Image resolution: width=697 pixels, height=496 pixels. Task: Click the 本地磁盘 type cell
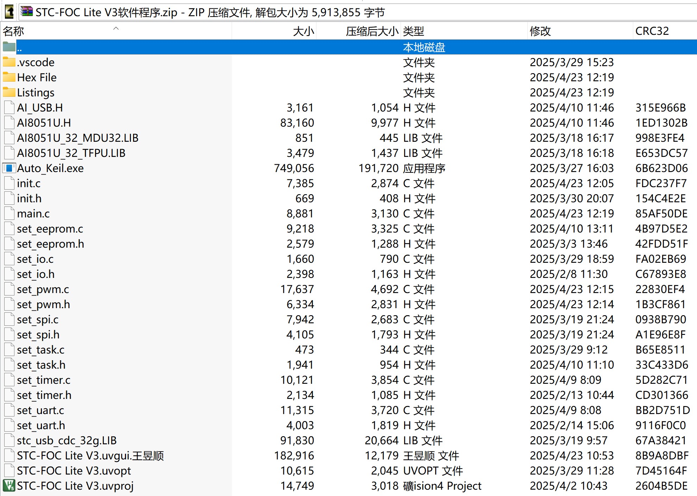[x=424, y=47]
